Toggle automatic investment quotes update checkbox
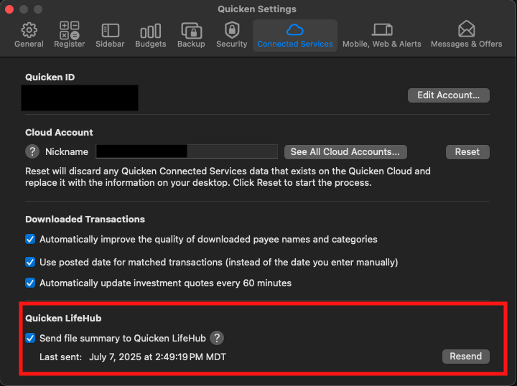Viewport: 517px width, 386px height. 30,283
